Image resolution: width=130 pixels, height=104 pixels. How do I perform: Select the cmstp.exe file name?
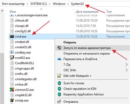click(x=22, y=100)
